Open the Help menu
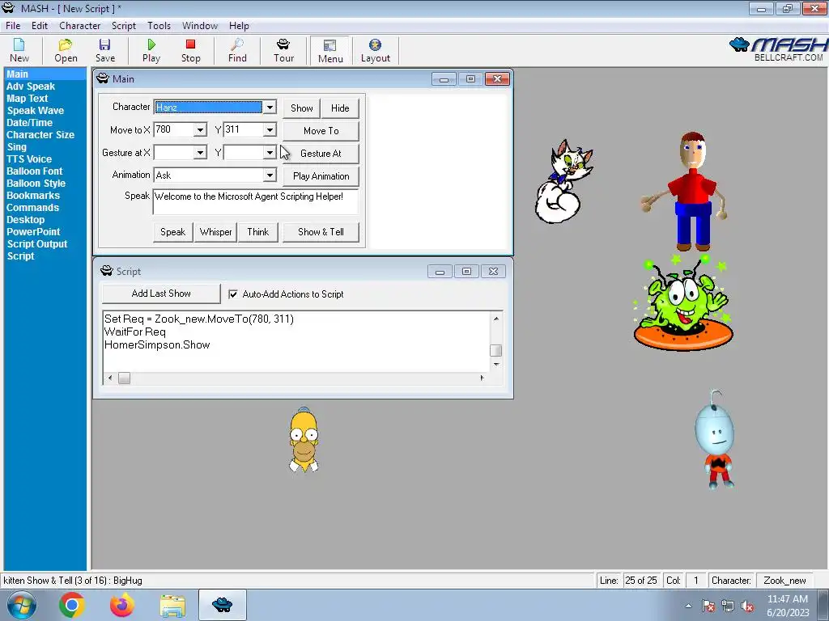 click(x=239, y=25)
